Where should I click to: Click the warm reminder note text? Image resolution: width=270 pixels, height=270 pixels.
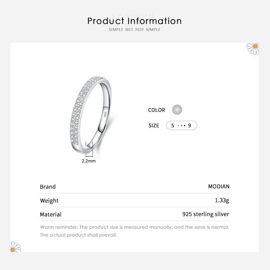135,231
